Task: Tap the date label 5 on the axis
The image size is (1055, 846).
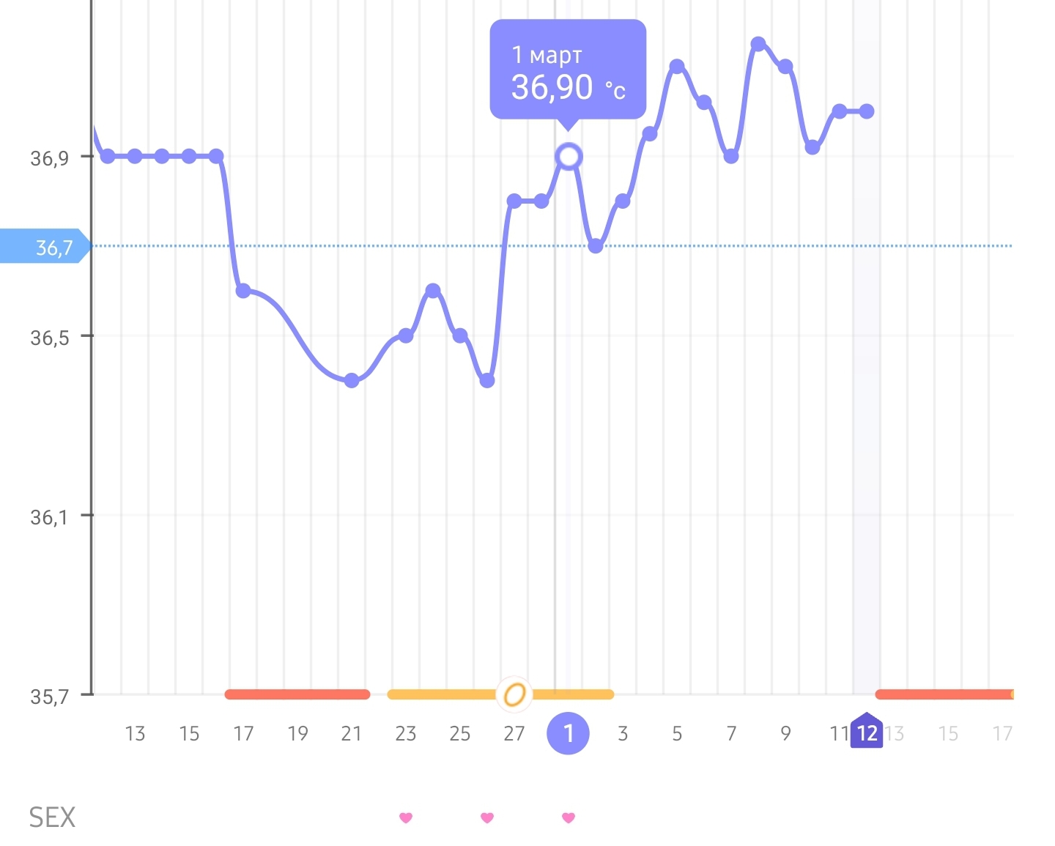Action: pyautogui.click(x=677, y=734)
